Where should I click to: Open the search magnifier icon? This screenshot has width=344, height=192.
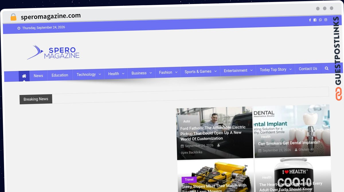[x=327, y=68]
